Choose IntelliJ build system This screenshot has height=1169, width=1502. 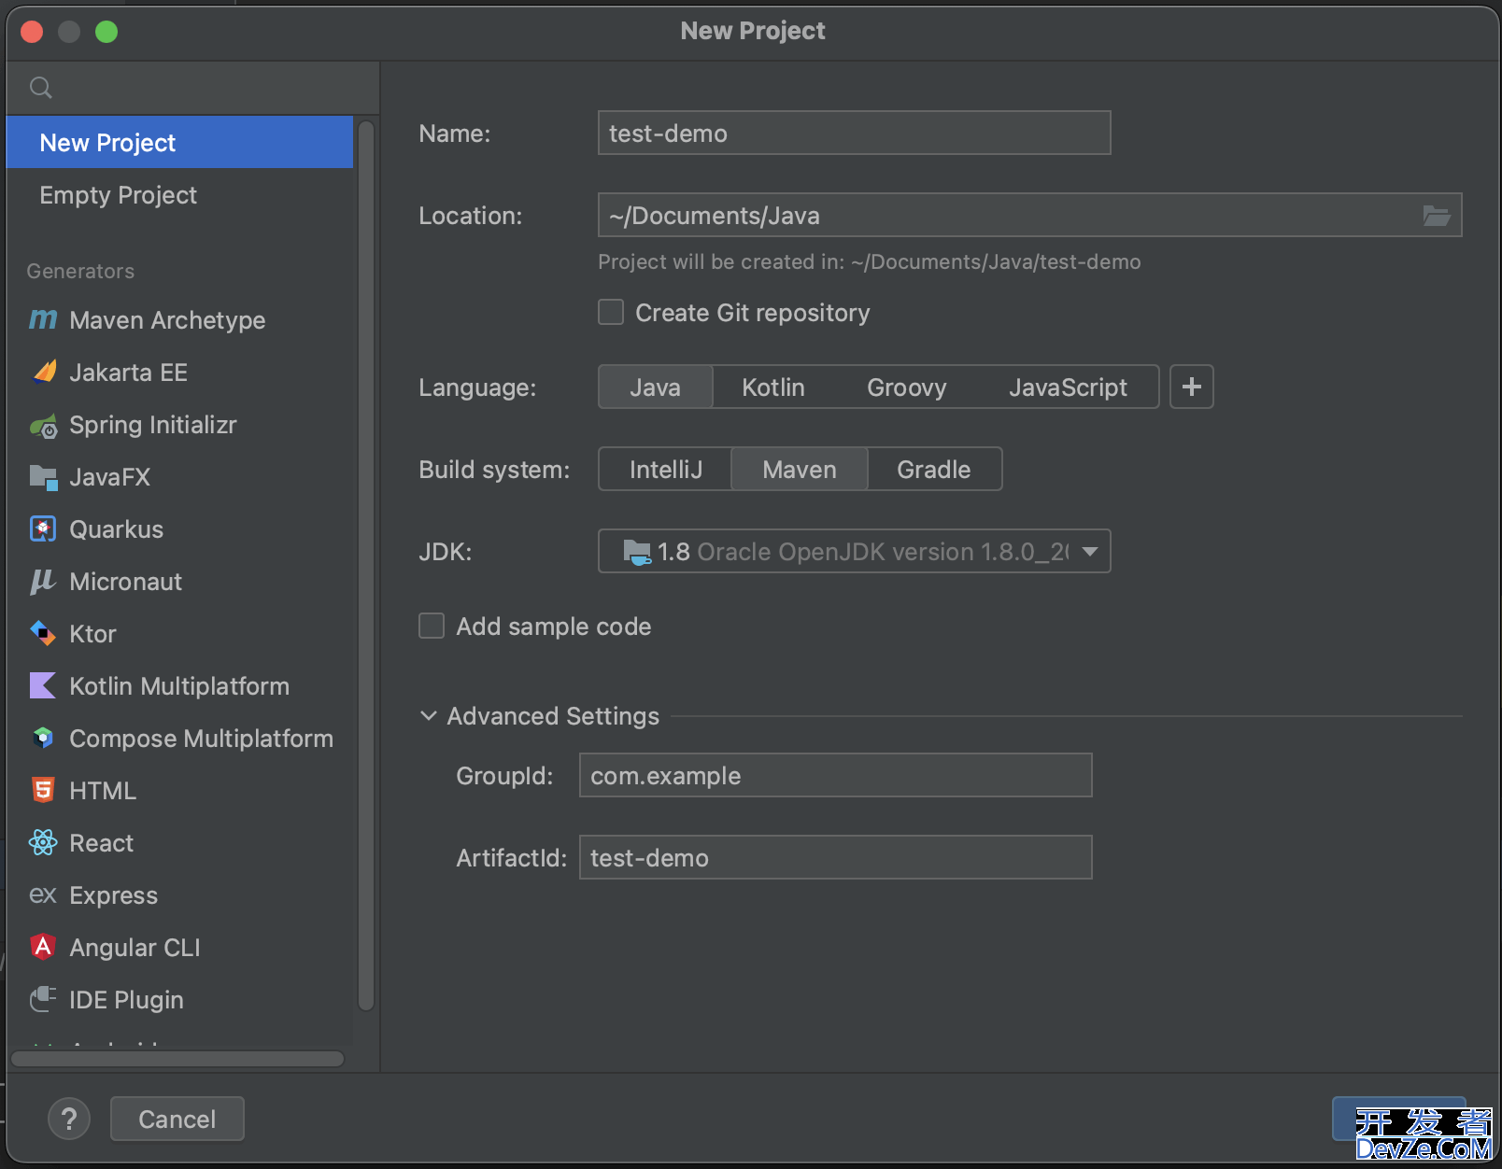click(x=665, y=469)
